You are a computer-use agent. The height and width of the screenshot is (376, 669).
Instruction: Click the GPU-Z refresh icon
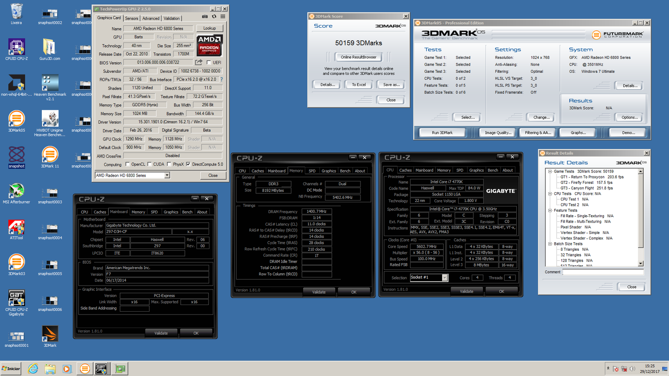click(x=214, y=17)
